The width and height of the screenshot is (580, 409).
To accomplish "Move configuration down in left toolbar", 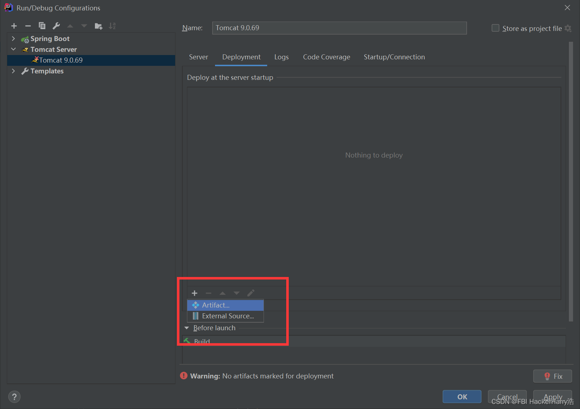I will pos(84,26).
